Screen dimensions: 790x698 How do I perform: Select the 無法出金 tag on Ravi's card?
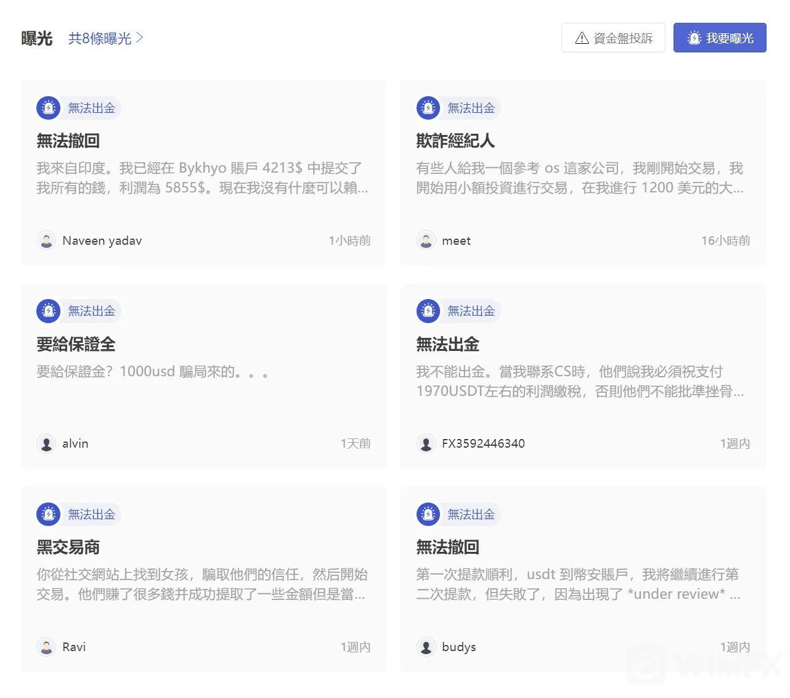[x=92, y=514]
